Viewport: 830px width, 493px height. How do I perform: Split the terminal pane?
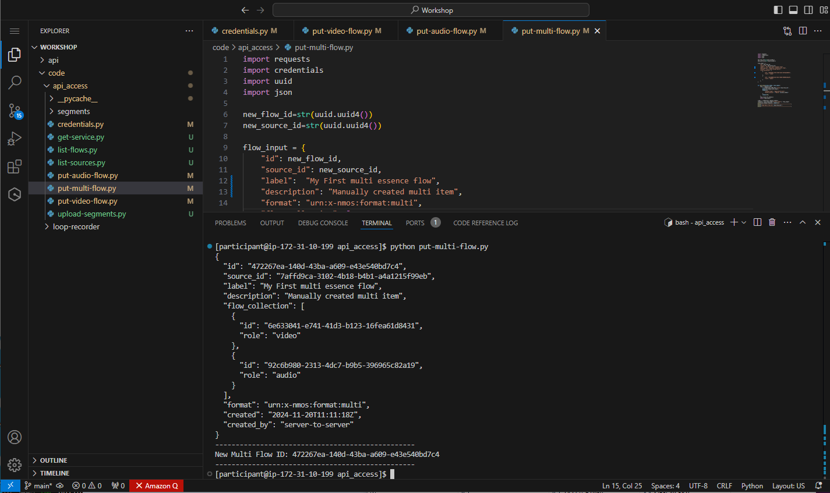[757, 222]
